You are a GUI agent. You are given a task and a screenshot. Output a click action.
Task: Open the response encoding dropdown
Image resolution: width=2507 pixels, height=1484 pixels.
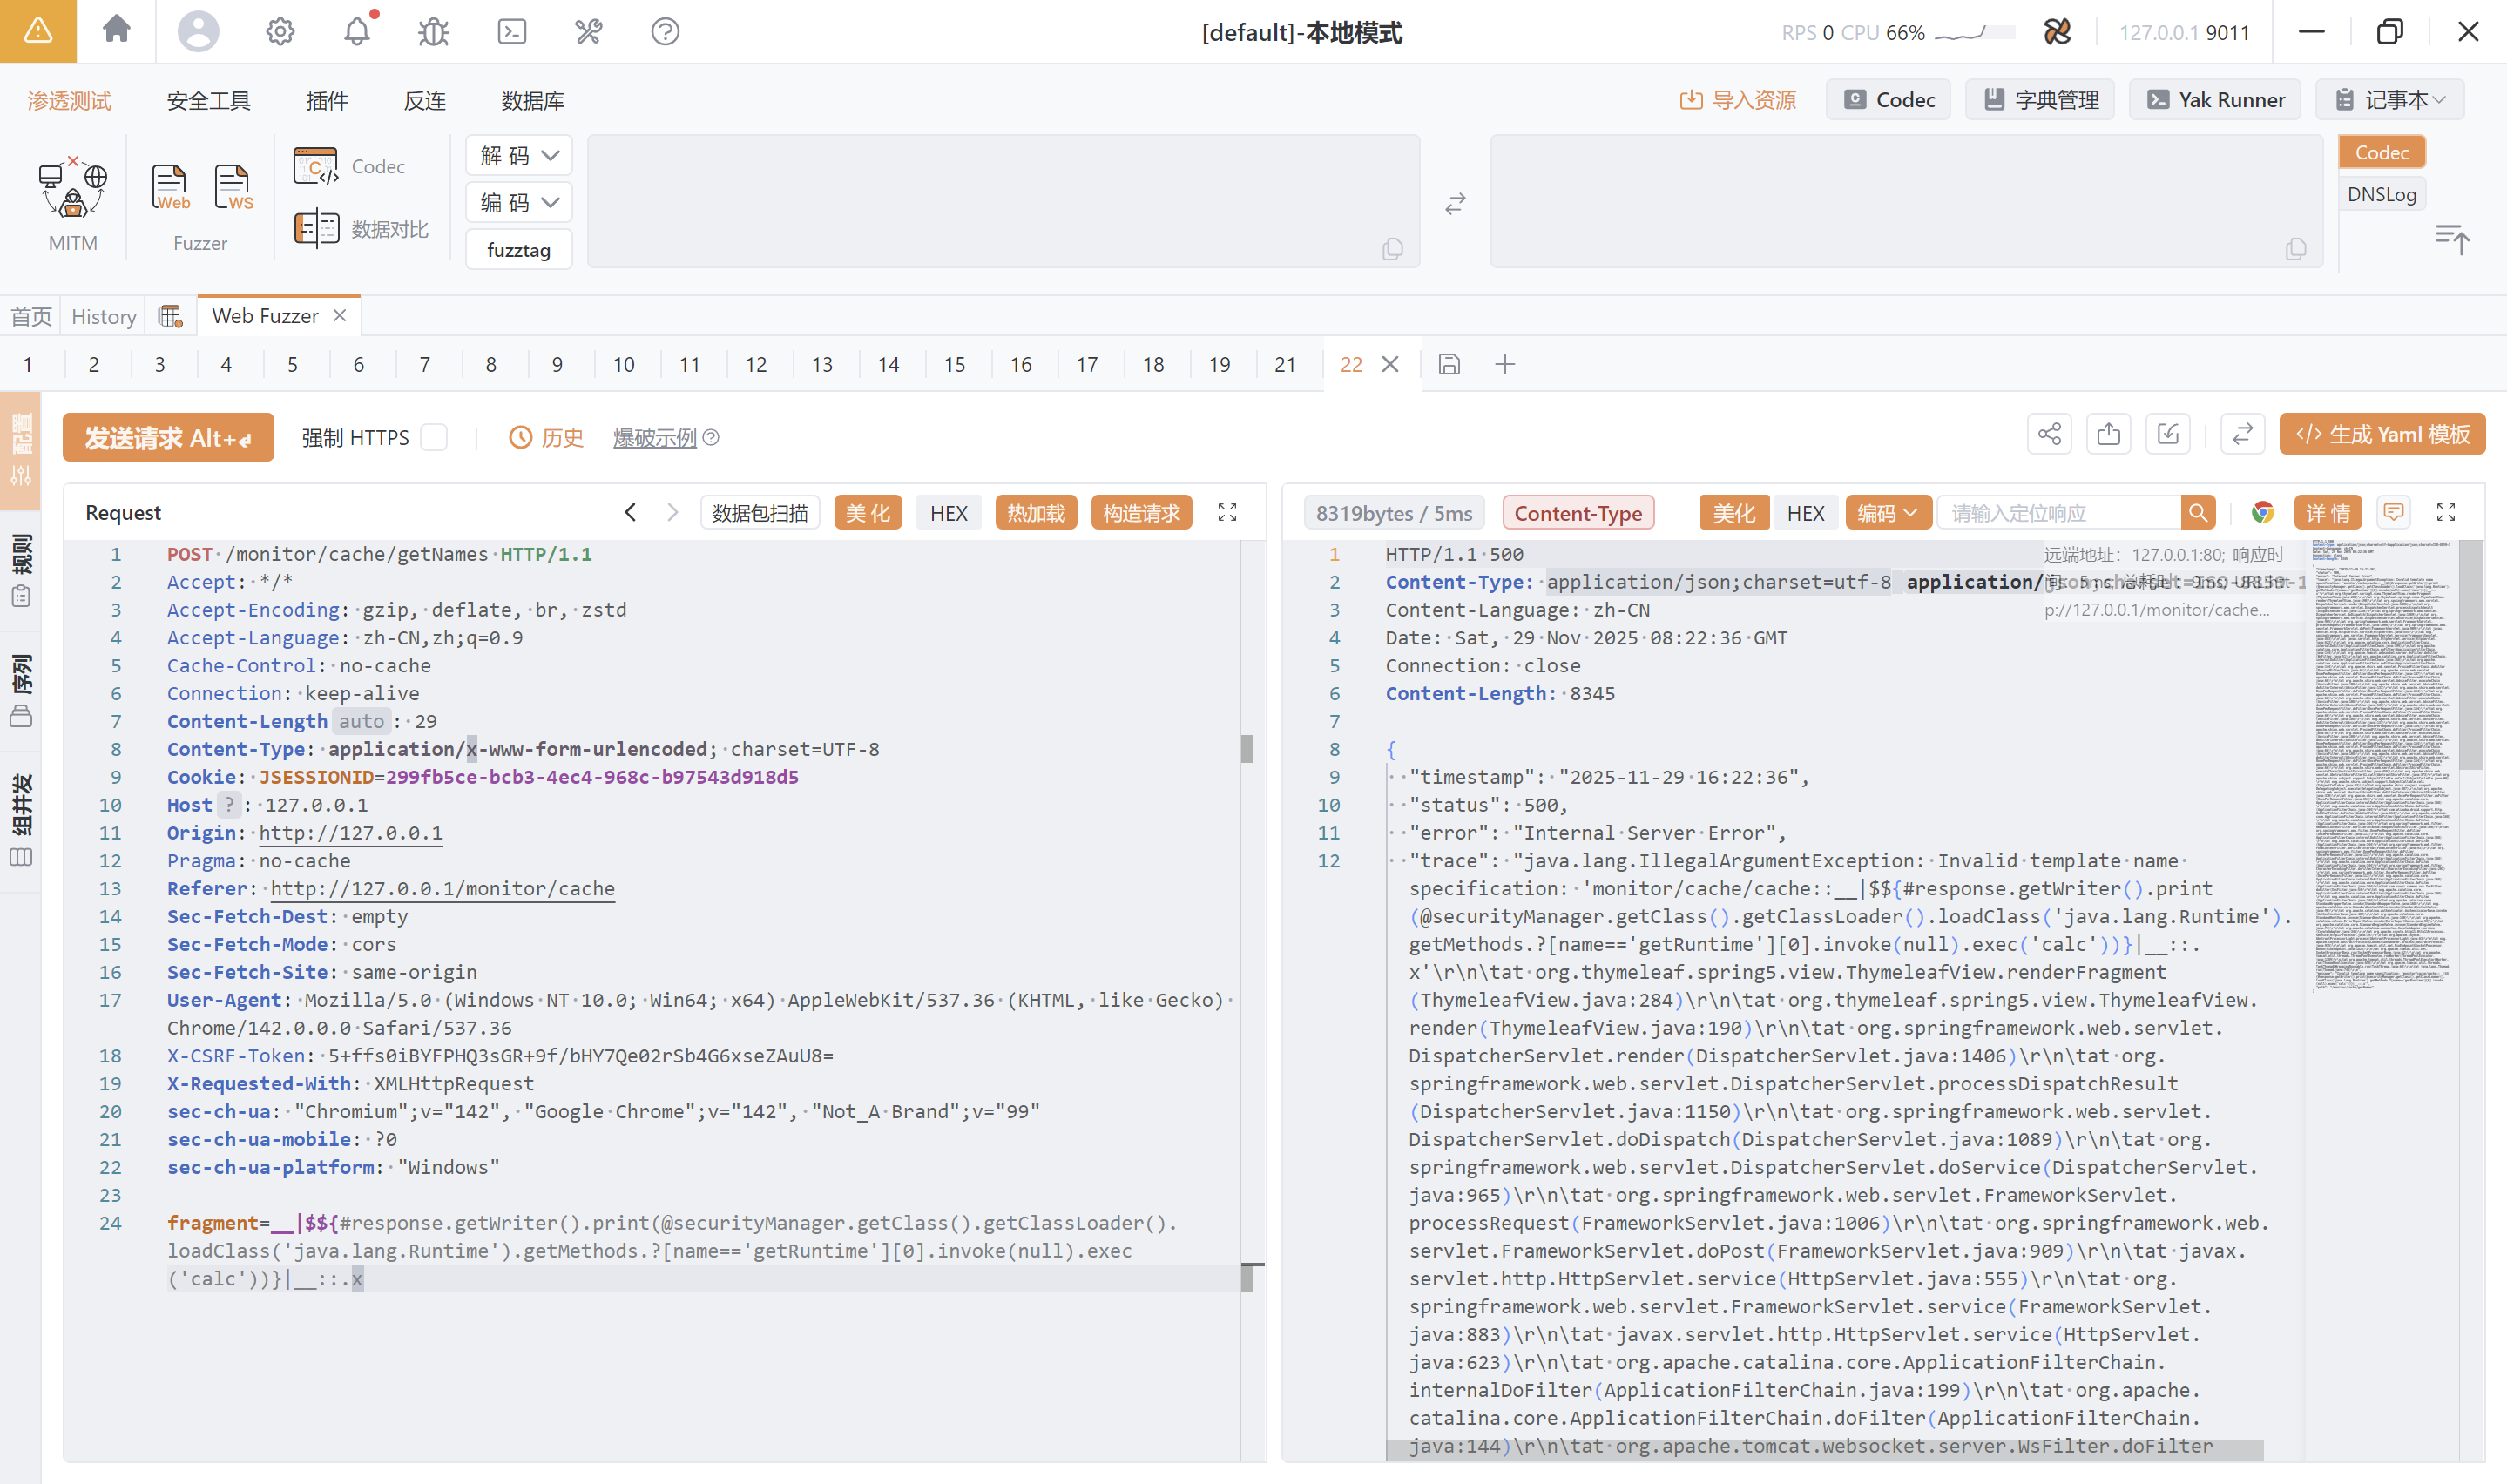1886,513
